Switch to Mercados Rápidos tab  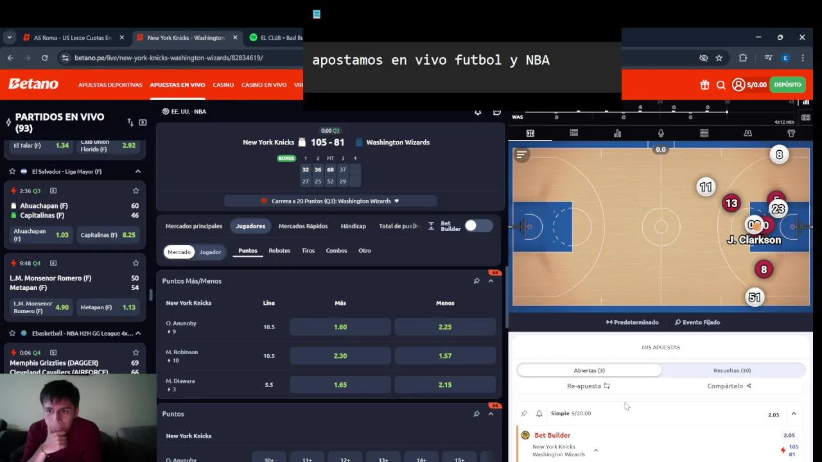click(303, 226)
